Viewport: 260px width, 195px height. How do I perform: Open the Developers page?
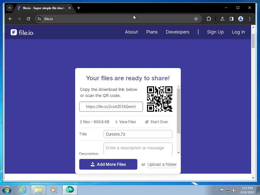click(x=177, y=32)
